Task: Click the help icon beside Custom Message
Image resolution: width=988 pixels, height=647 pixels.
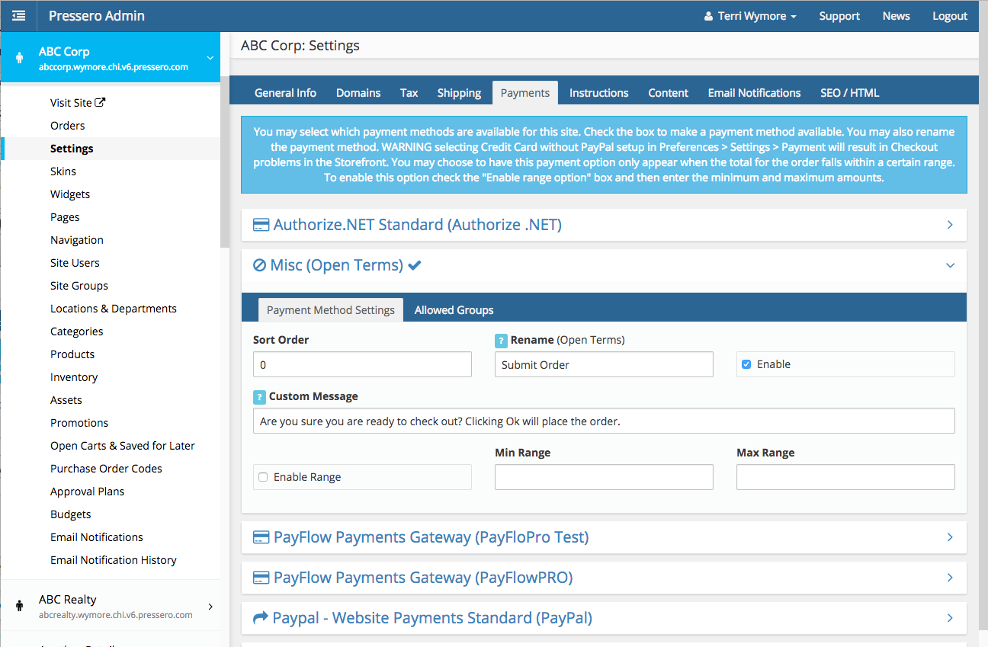Action: tap(259, 397)
